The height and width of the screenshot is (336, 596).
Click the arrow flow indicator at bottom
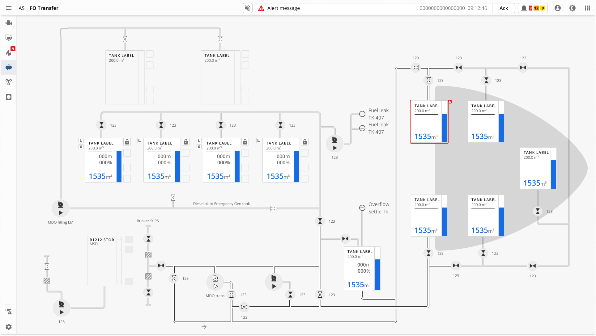click(x=204, y=327)
